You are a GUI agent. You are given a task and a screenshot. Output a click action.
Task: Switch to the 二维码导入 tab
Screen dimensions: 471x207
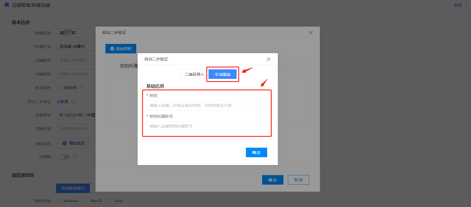[x=194, y=74]
